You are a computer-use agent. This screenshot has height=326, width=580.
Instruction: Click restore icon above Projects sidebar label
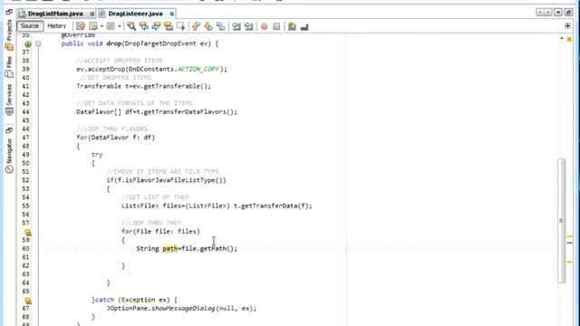(9, 12)
